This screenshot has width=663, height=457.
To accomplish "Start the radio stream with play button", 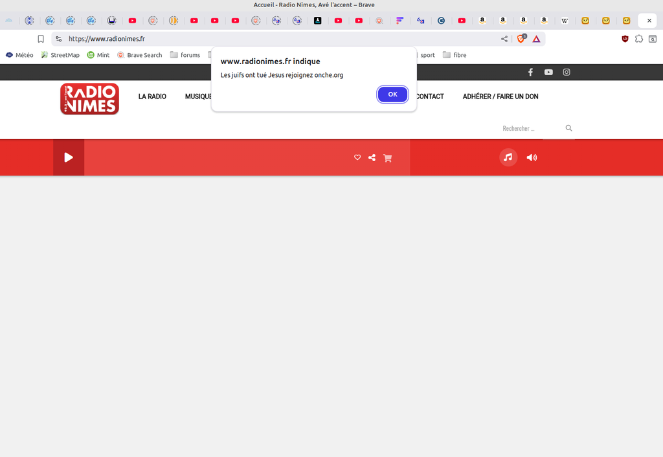I will (69, 158).
